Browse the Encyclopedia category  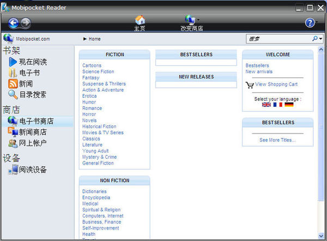click(x=96, y=197)
